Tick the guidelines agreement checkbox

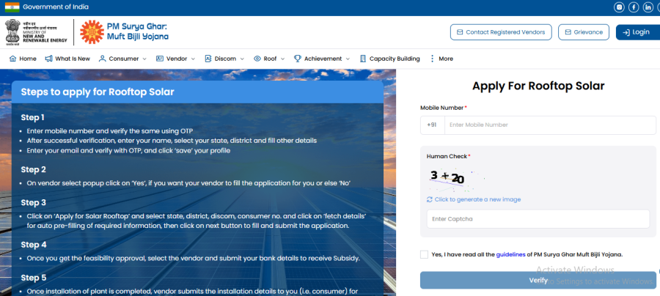(424, 254)
